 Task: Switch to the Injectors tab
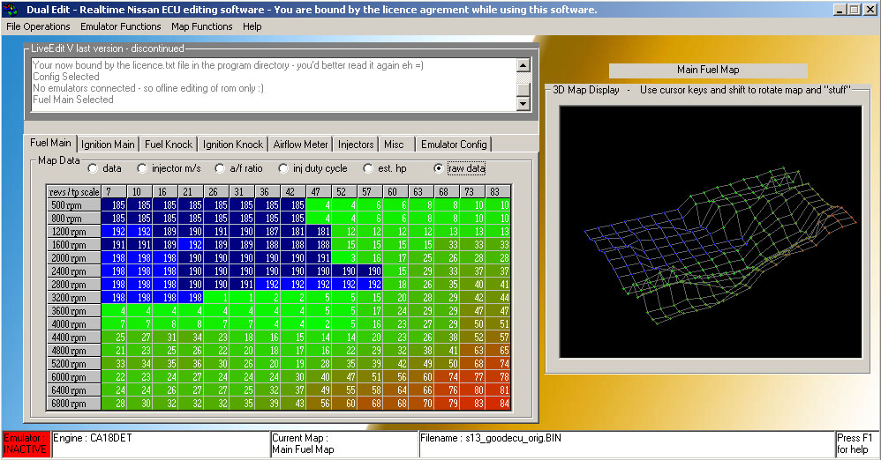356,145
